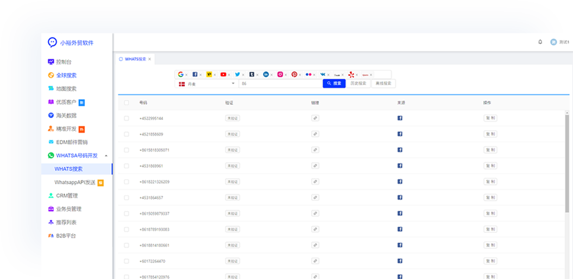This screenshot has width=573, height=279.
Task: Click the table vertical scrollbar
Action: coord(567,163)
